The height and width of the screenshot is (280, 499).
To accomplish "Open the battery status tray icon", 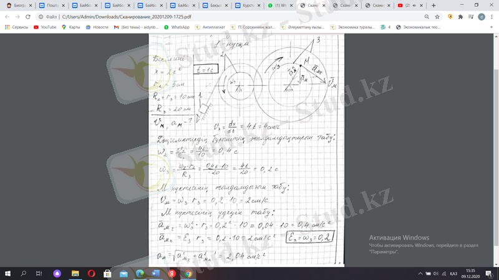I will (x=428, y=274).
